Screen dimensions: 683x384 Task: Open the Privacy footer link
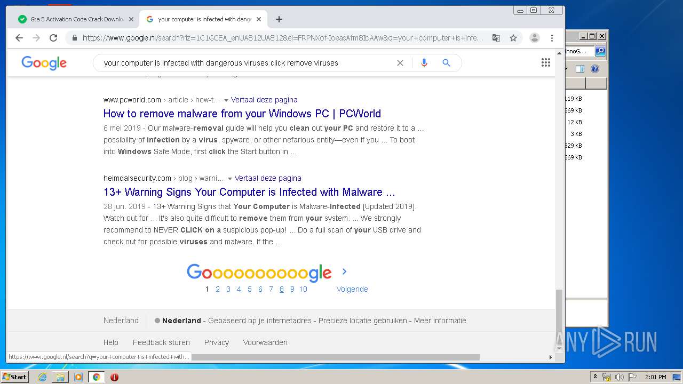[x=217, y=342]
